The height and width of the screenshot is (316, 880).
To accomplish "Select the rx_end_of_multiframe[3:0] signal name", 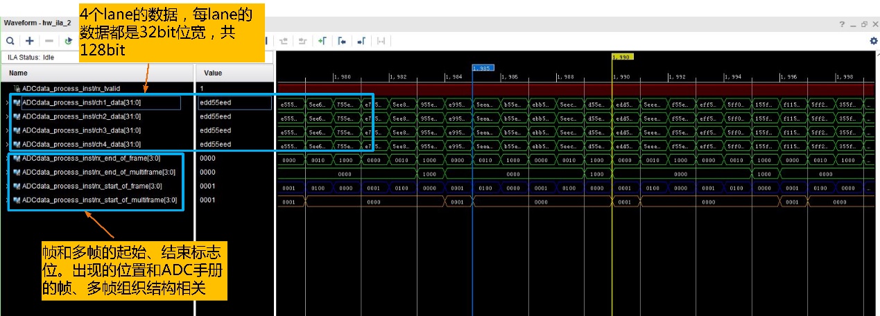I will coord(98,172).
